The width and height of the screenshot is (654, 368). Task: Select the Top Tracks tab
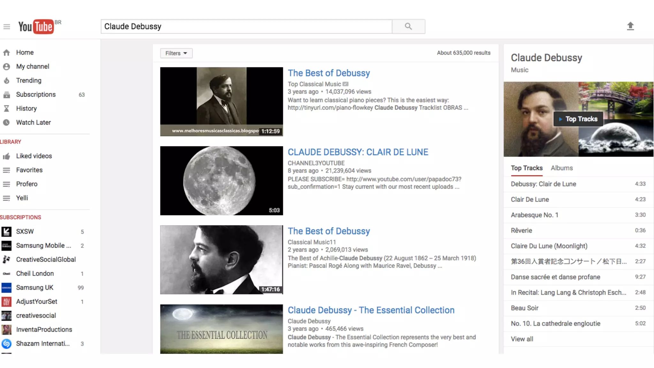pyautogui.click(x=526, y=168)
